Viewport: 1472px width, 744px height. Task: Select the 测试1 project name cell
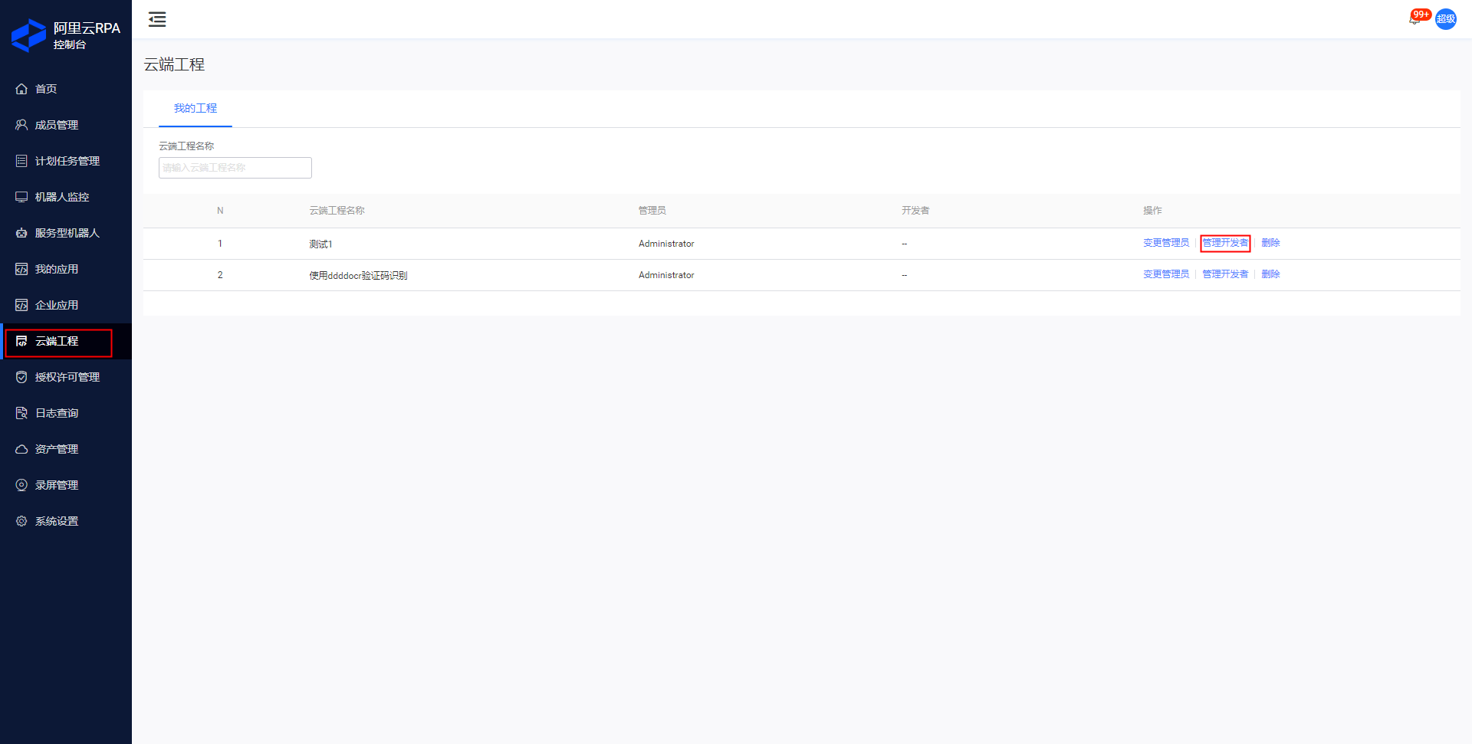pyautogui.click(x=320, y=244)
